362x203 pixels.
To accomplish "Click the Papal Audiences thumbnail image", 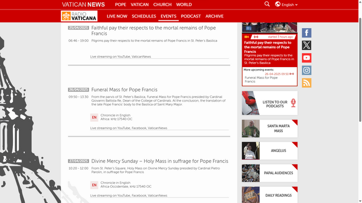I will click(251, 173).
